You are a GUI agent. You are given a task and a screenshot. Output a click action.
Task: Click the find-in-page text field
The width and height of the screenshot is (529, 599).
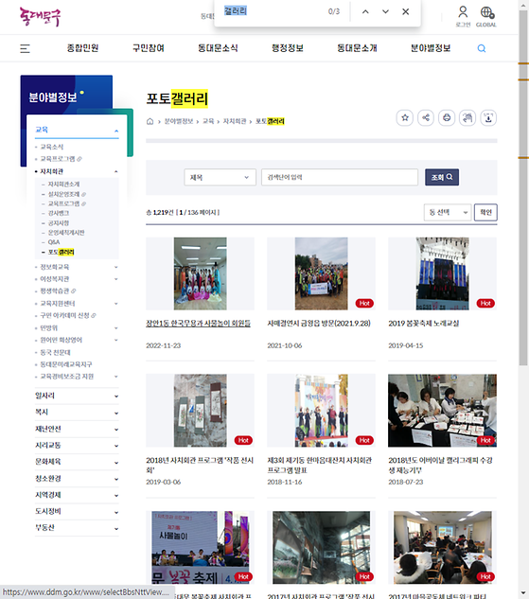click(x=273, y=11)
